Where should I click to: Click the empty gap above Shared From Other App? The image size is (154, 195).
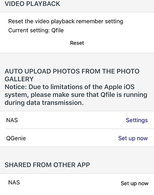pyautogui.click(x=77, y=154)
